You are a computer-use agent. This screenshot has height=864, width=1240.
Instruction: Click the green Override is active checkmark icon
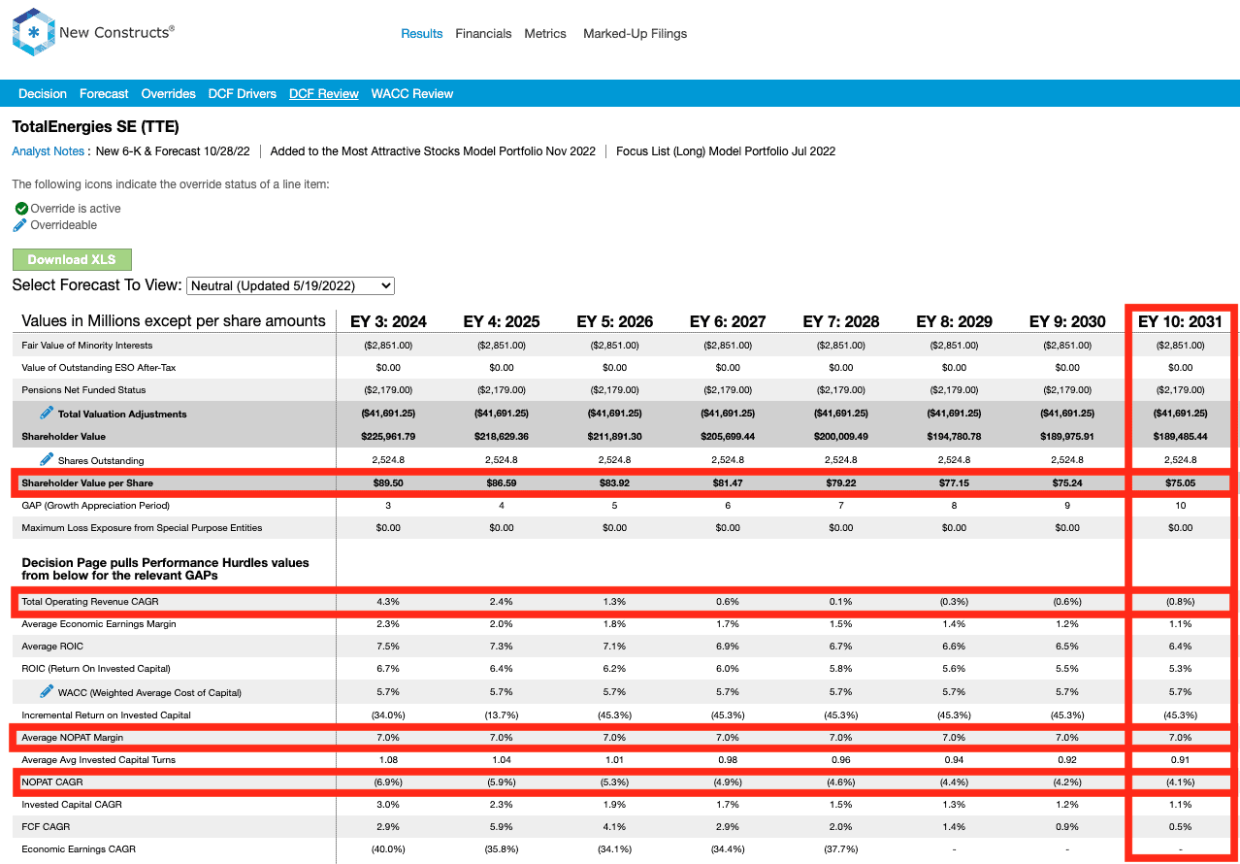21,209
